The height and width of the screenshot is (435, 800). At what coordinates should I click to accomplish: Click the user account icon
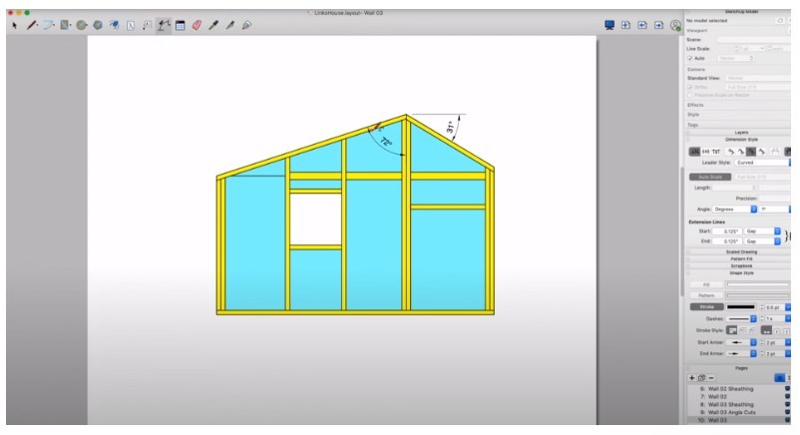pos(675,26)
